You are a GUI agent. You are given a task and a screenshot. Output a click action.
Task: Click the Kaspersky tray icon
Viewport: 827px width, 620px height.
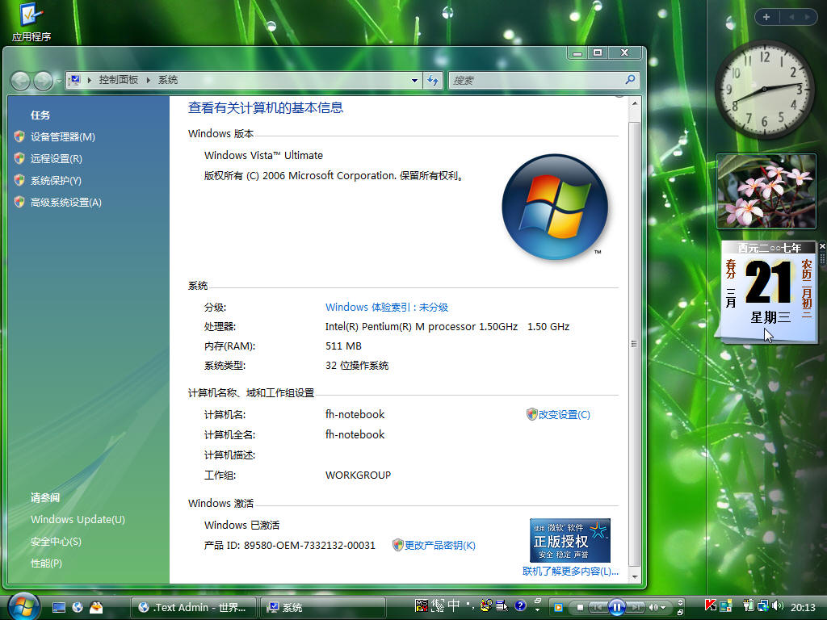point(711,605)
